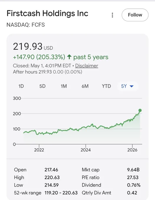This screenshot has height=200, width=155.
Task: Select the 6M chart range
Action: pyautogui.click(x=85, y=86)
